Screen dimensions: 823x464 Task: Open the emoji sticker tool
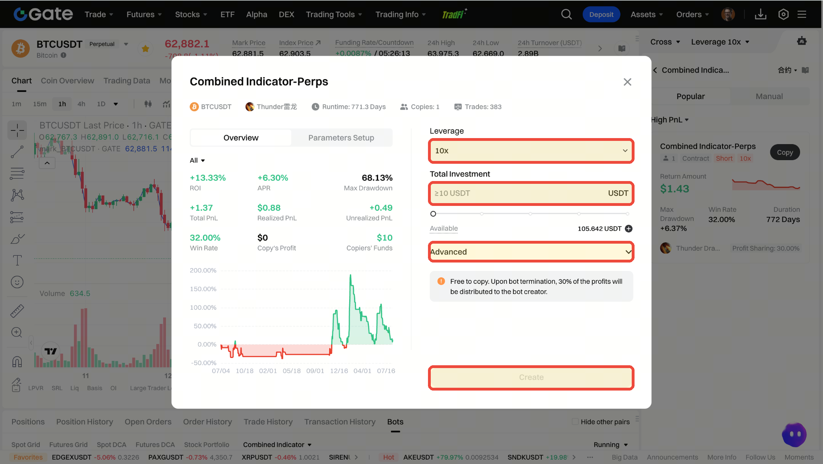(x=17, y=282)
